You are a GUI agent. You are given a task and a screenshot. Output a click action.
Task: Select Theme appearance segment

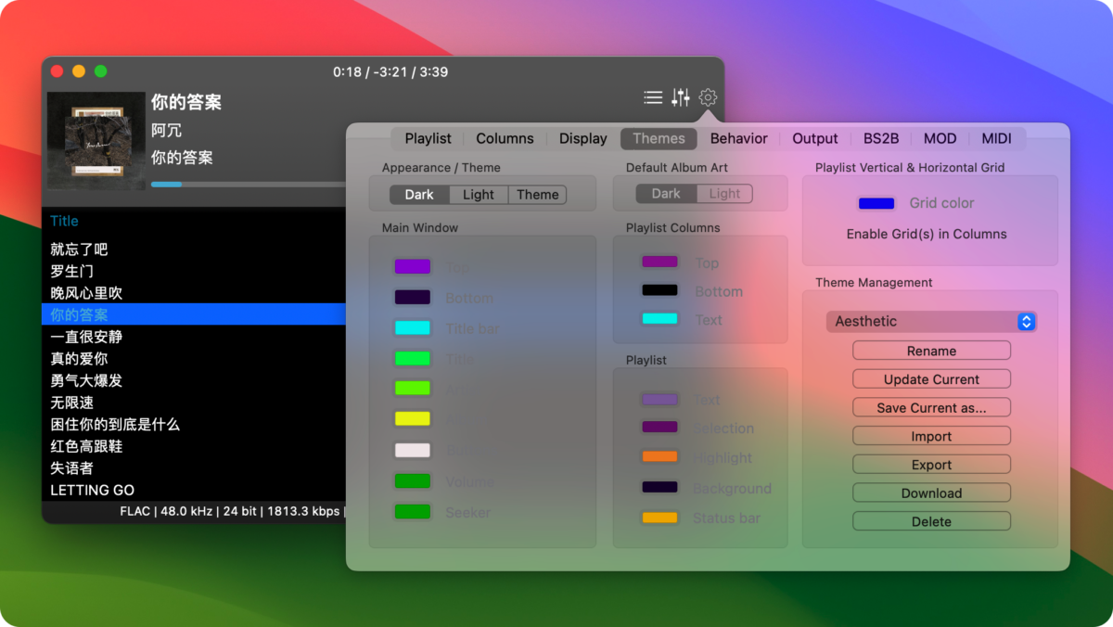(x=537, y=195)
